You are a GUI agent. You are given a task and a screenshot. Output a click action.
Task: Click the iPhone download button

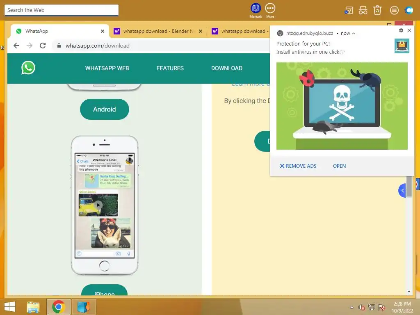(104, 290)
